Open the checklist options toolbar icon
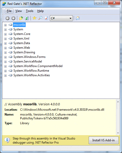 pos(46,18)
